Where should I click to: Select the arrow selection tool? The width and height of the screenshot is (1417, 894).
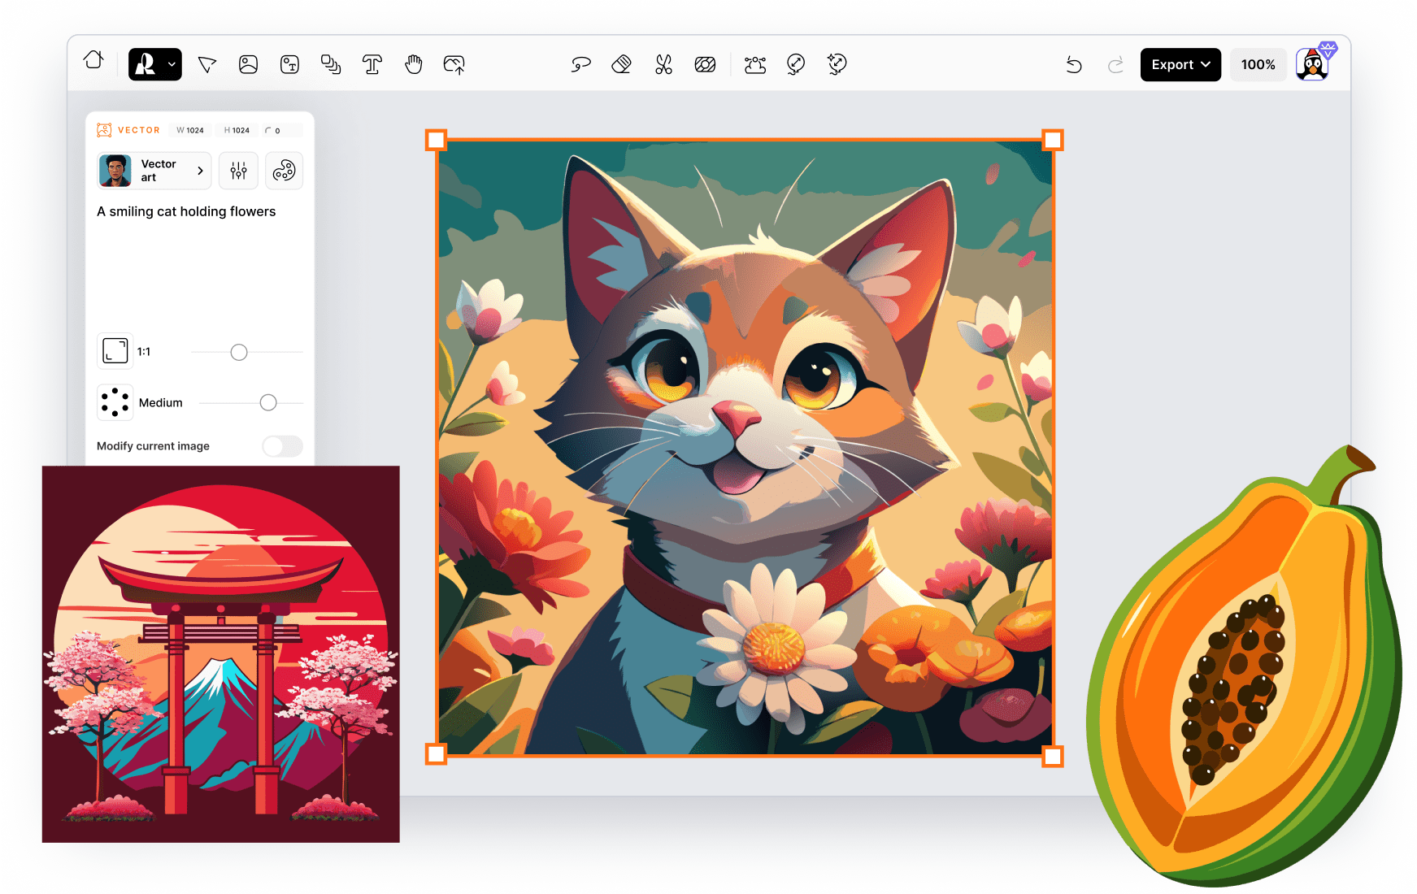click(207, 64)
